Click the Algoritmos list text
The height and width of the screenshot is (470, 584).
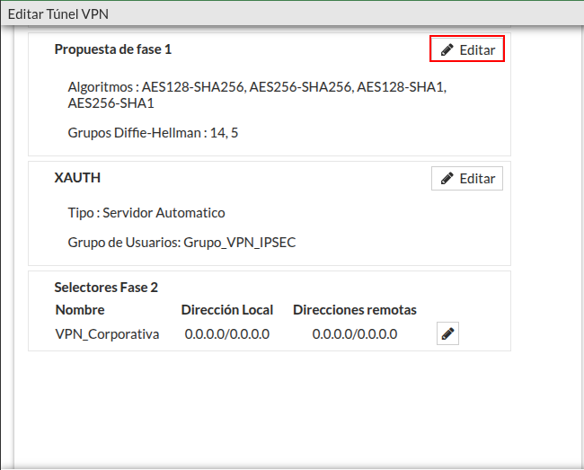click(x=256, y=88)
